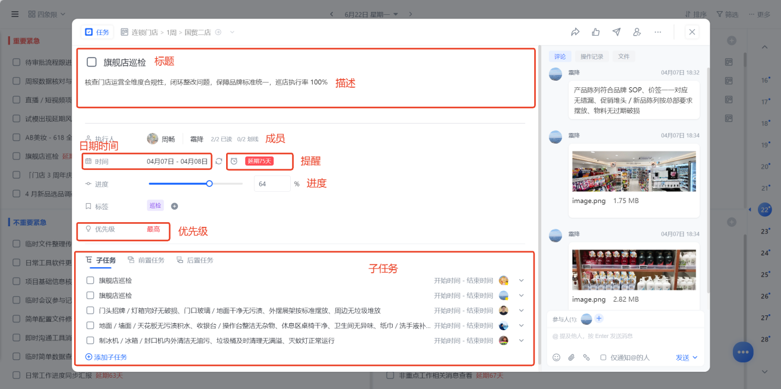Click the emoji smiley icon in comment box

(x=556, y=358)
